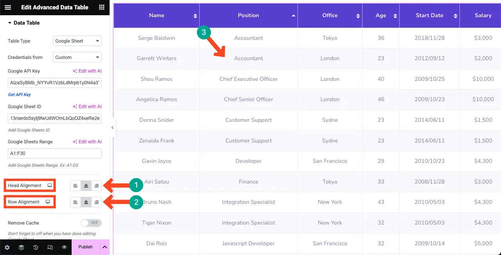Click the Salary column header
Image resolution: width=501 pixels, height=255 pixels.
click(x=483, y=16)
